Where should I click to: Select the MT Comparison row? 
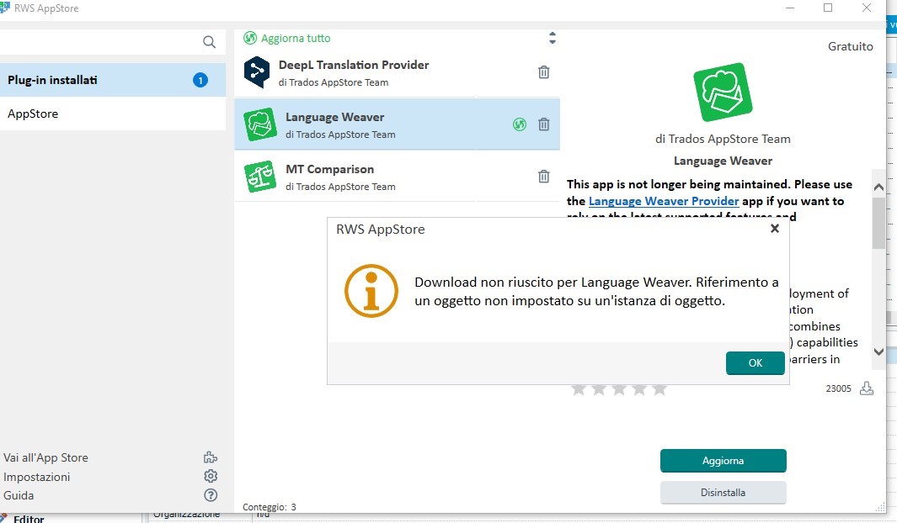tap(397, 176)
